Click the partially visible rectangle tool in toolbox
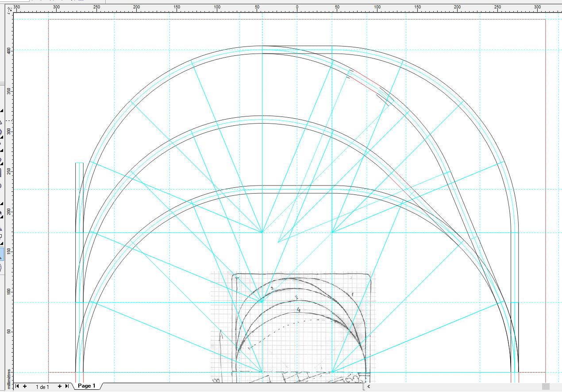 [1, 172]
